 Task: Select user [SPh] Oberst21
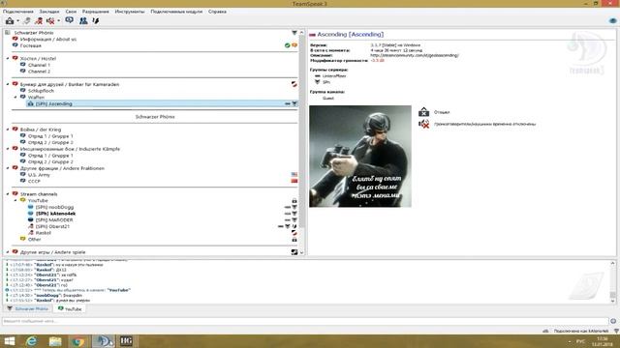point(52,226)
